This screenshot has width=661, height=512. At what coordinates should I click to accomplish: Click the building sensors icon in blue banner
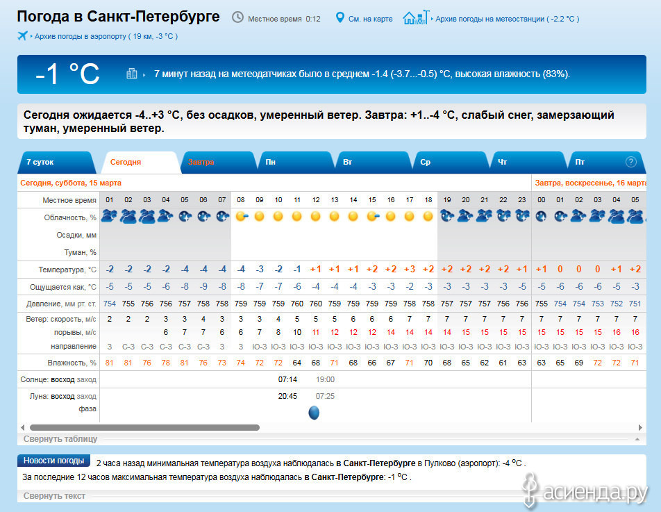coord(132,74)
